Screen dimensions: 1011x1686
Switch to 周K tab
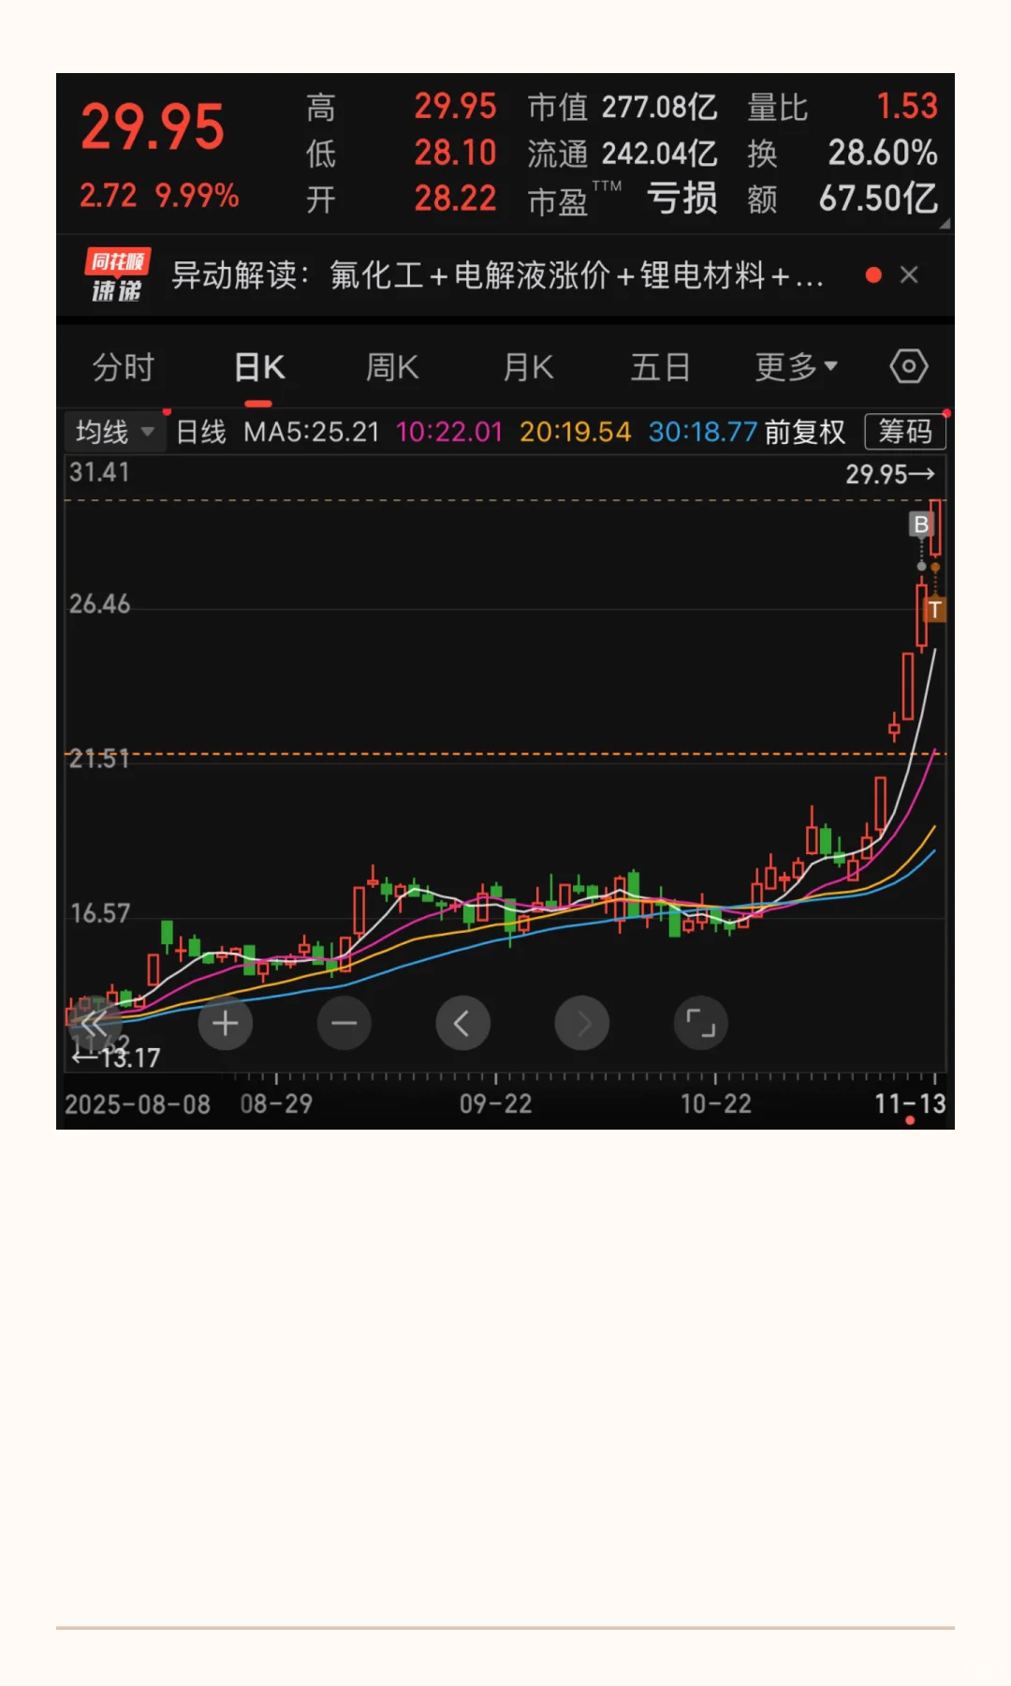coord(392,367)
